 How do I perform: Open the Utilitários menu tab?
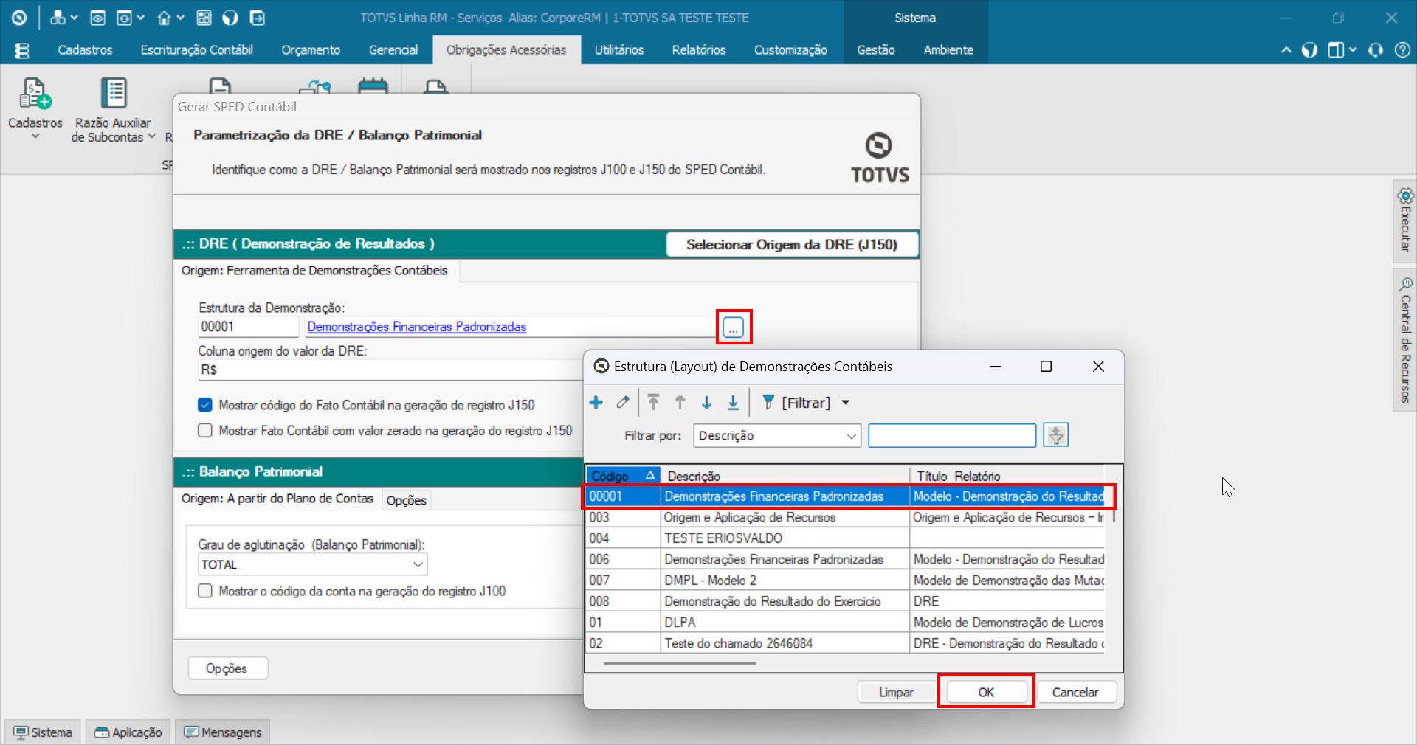point(619,49)
